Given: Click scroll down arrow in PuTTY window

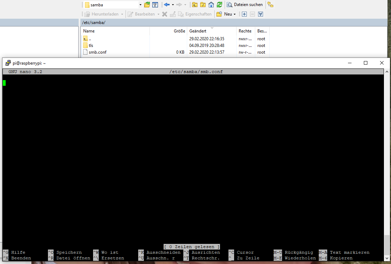Looking at the screenshot, I should point(387,258).
